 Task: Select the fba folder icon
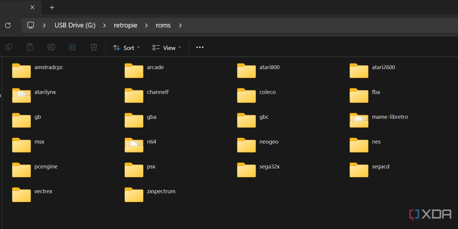point(359,96)
